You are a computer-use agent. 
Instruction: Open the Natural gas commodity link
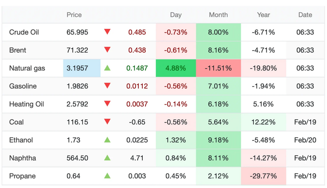click(27, 68)
